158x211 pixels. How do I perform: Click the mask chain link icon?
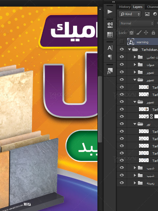pyautogui.click(x=151, y=116)
